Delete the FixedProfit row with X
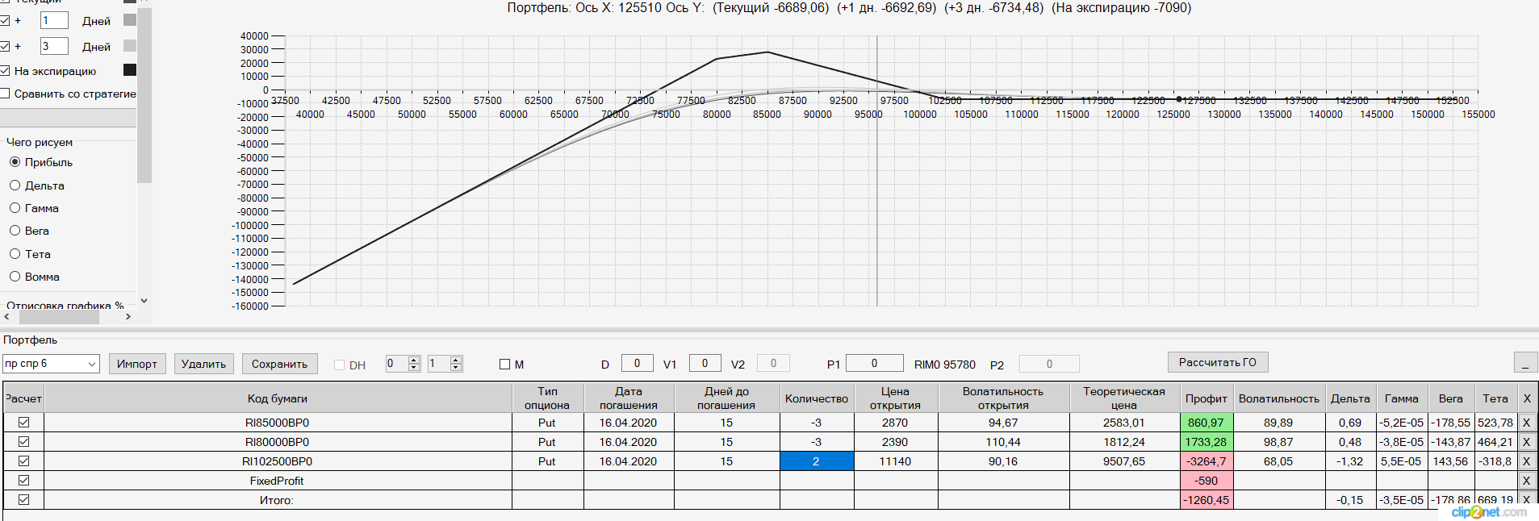The image size is (1539, 521). [1526, 481]
